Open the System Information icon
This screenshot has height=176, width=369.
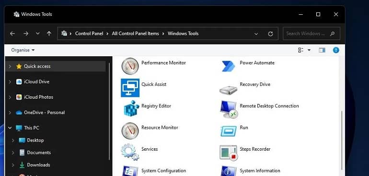[228, 171]
